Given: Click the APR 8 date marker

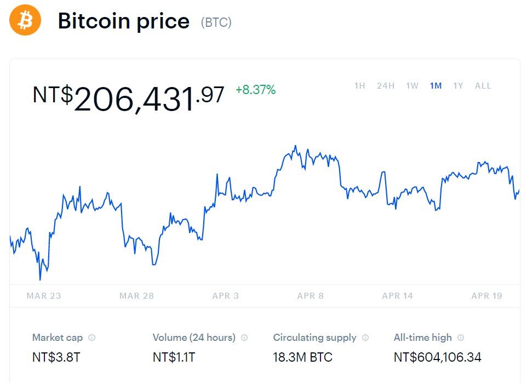Looking at the screenshot, I should 311,295.
